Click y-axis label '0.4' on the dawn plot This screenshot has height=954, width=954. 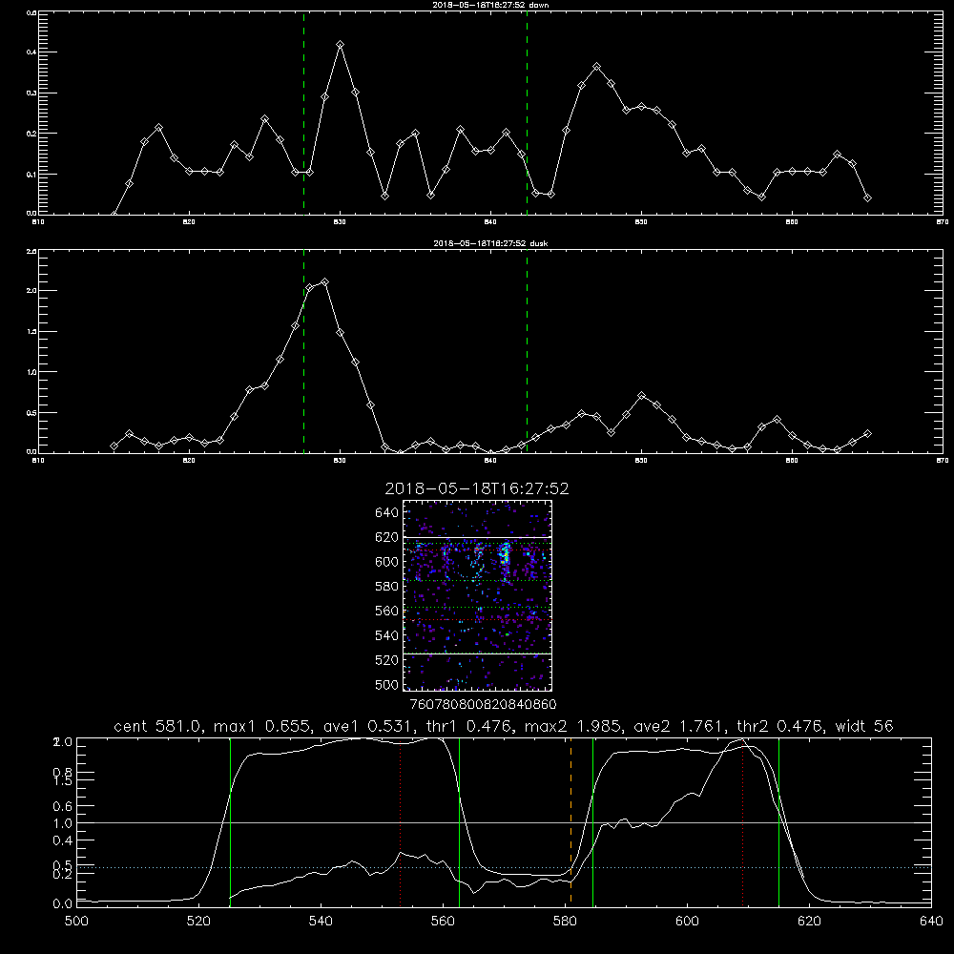coord(31,52)
